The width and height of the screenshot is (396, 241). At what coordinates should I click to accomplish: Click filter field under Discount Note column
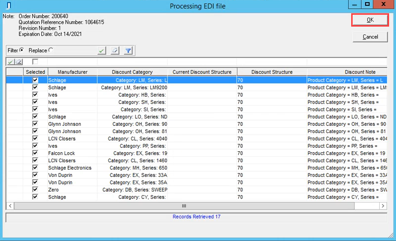347,62
